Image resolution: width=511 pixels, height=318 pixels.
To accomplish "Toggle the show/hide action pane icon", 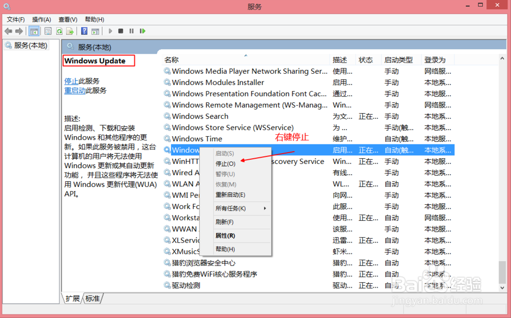I will [x=96, y=31].
